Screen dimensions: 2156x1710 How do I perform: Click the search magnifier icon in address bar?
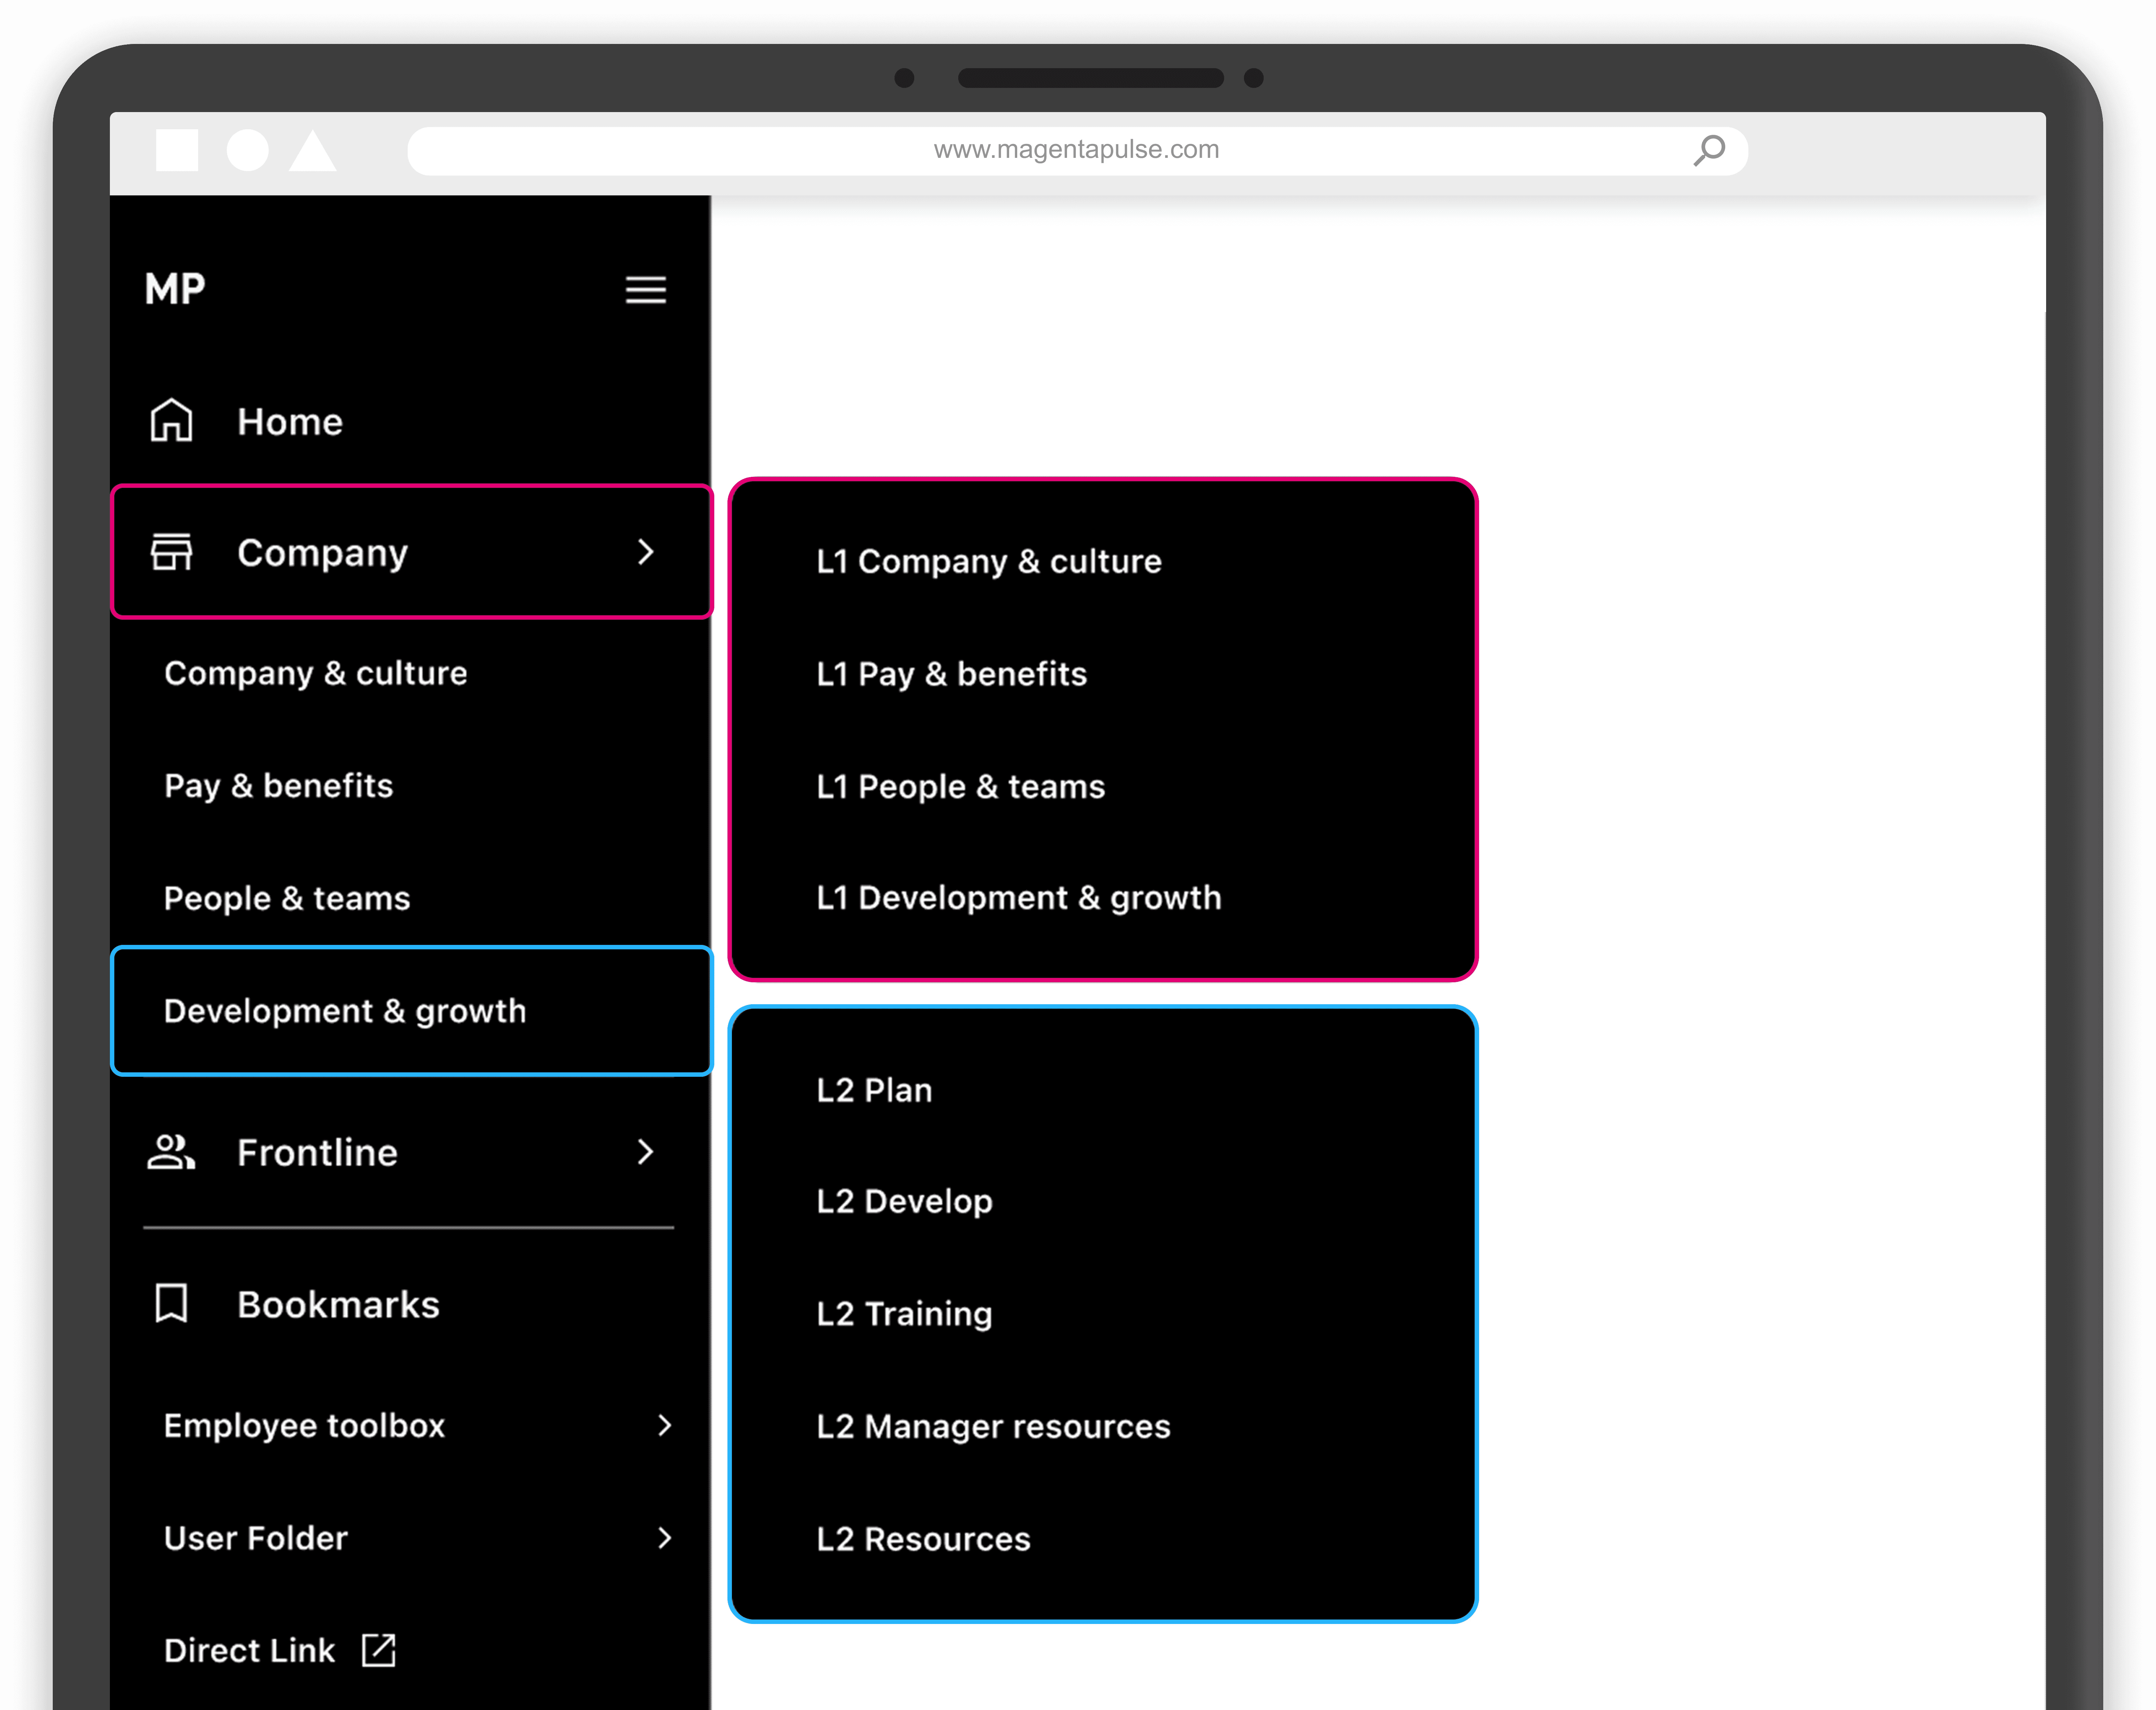[1709, 151]
